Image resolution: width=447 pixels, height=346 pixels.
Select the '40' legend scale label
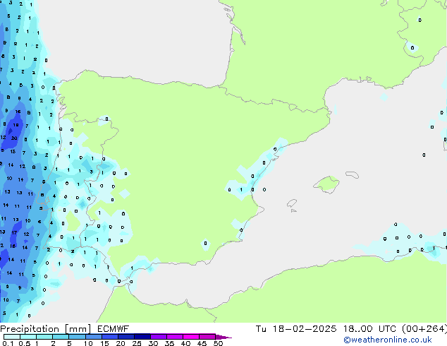click(x=185, y=343)
